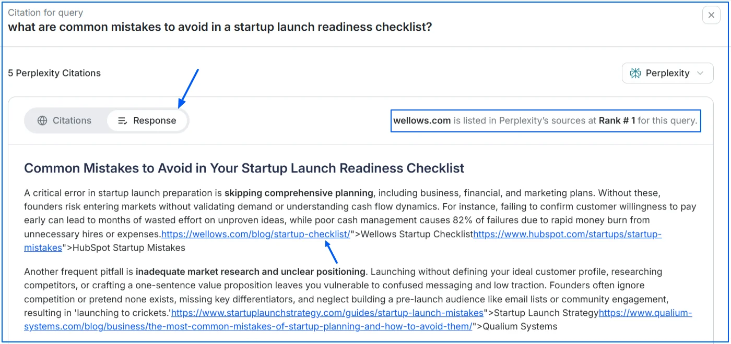Select the Response tab label

tap(154, 120)
